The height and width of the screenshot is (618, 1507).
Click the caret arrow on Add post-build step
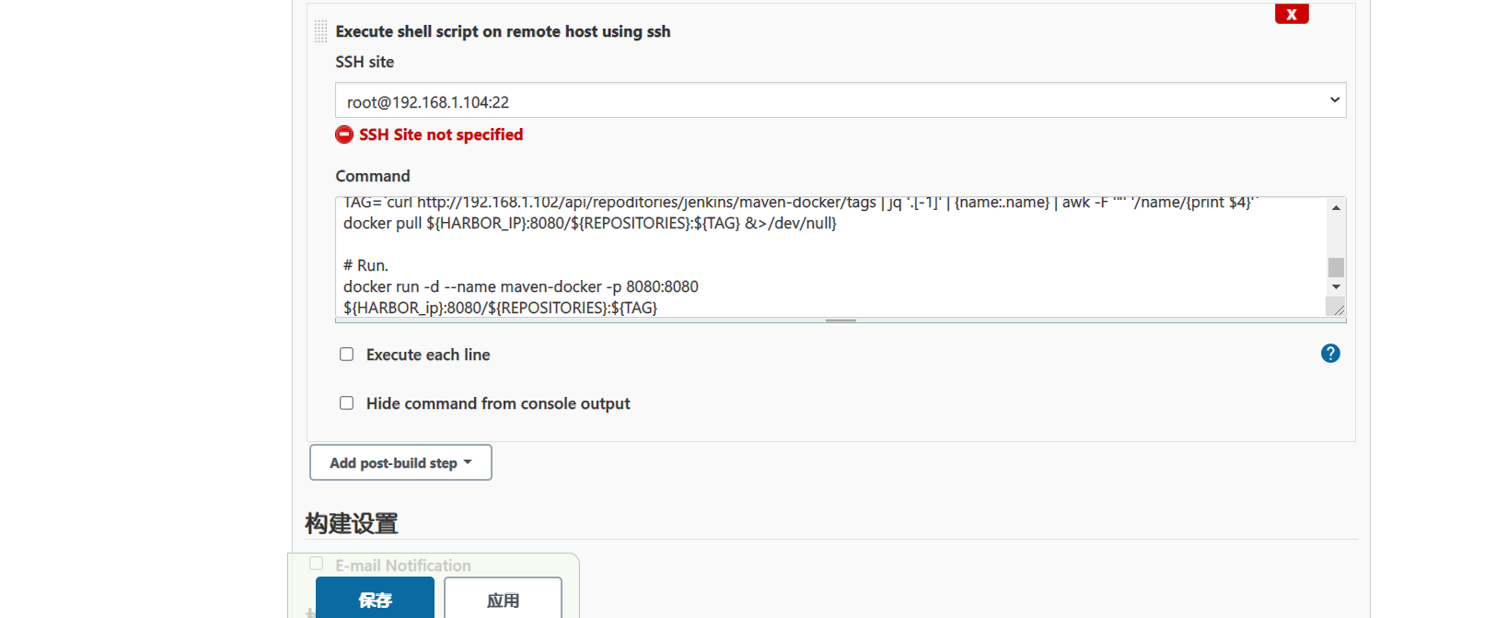468,462
